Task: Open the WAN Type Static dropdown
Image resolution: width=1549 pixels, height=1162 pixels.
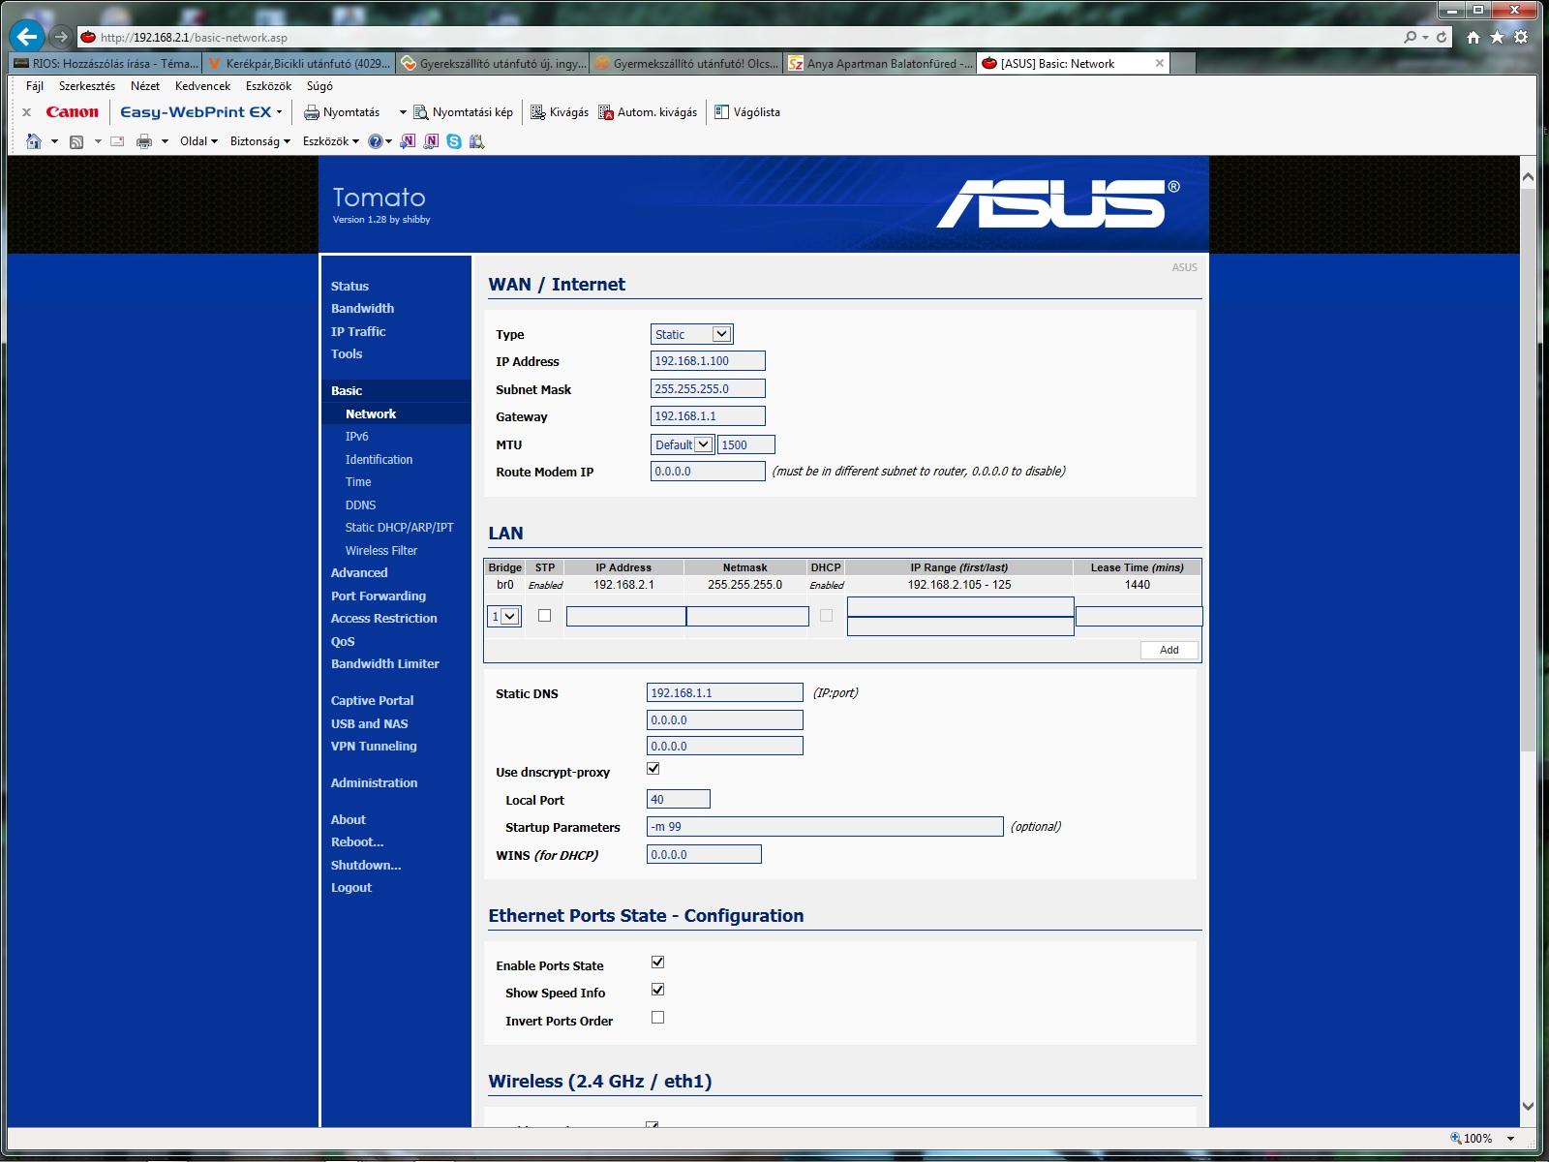Action: coord(692,334)
